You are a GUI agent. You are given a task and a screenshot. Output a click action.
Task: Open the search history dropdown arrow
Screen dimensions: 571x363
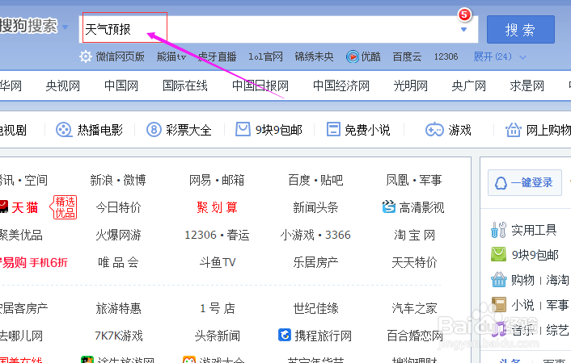[x=463, y=29]
